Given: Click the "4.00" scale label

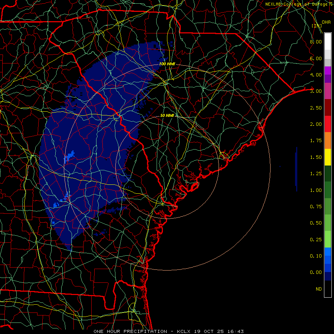Looking at the screenshot, I should tap(316, 75).
